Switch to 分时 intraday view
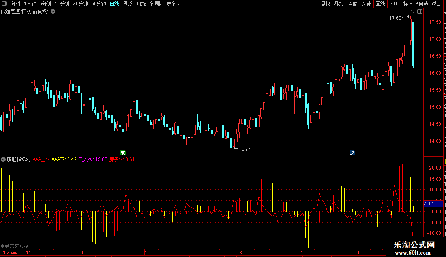Image resolution: width=446 pixels, height=257 pixels. [x=16, y=4]
